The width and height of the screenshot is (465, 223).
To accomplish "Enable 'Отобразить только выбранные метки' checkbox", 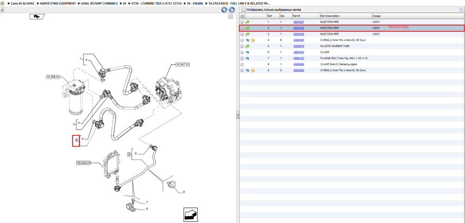I will pyautogui.click(x=244, y=10).
